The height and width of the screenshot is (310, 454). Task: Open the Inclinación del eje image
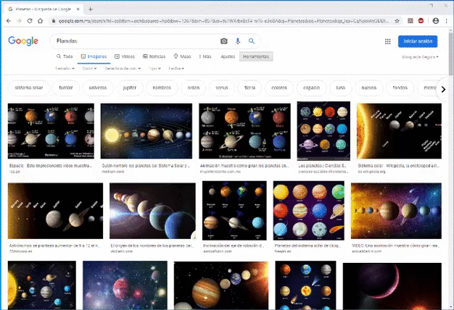(x=234, y=211)
